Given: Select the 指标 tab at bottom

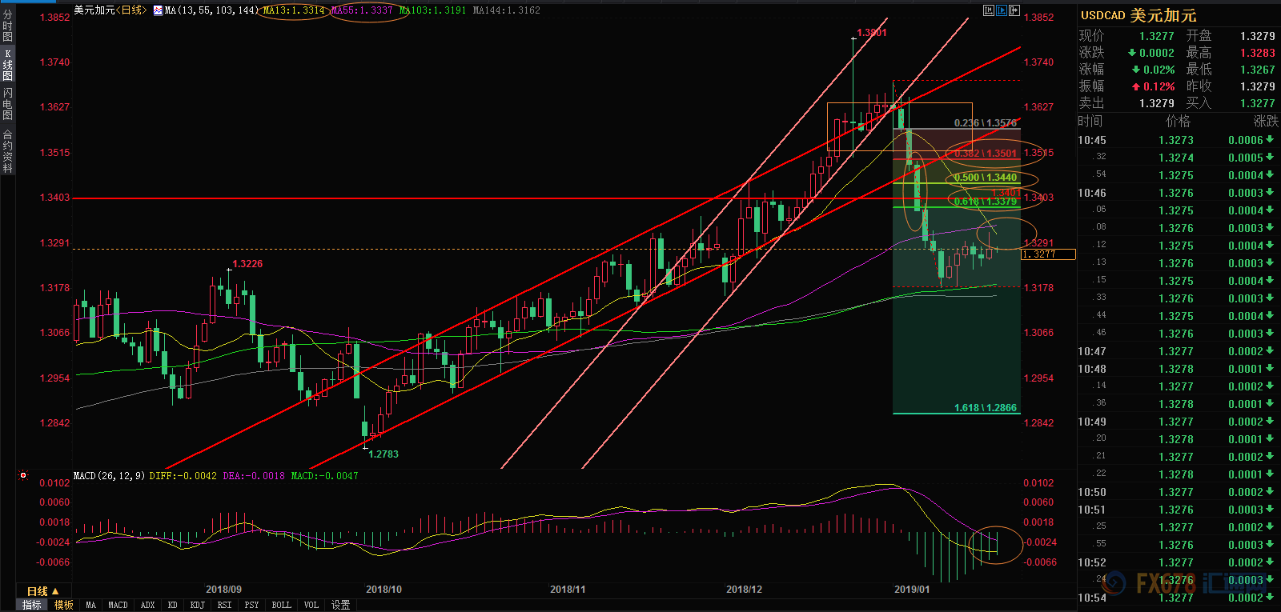Looking at the screenshot, I should pos(31,605).
